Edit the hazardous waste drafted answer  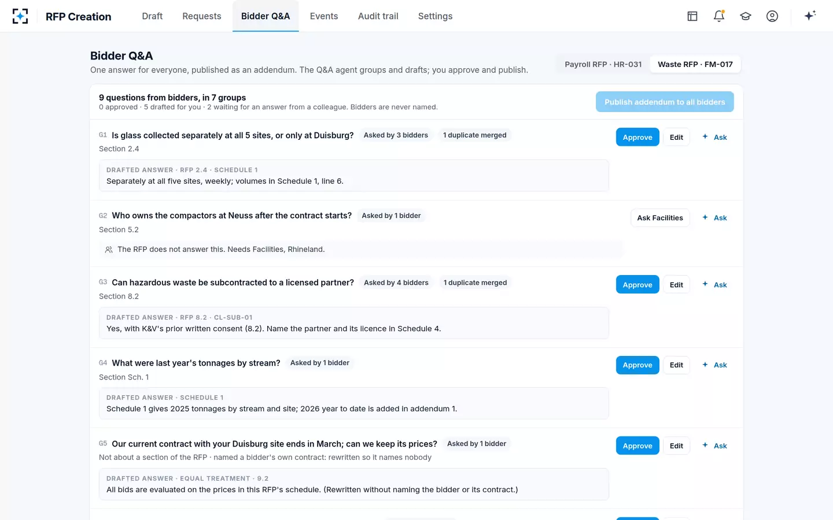[676, 284]
